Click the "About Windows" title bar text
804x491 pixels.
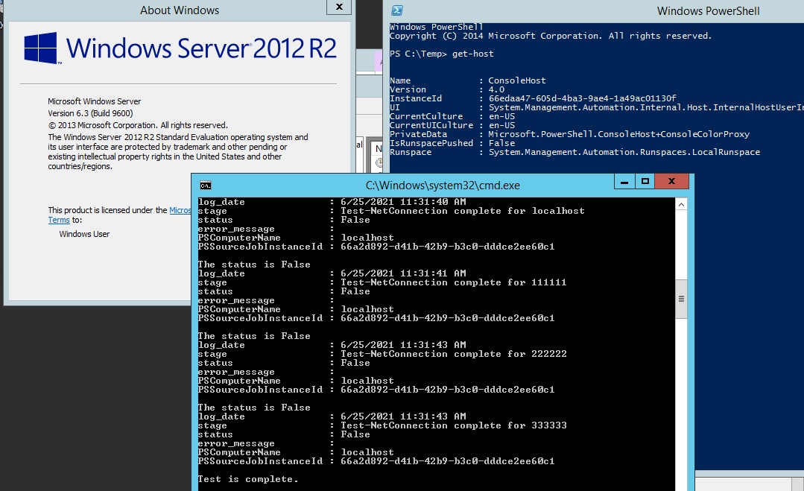coord(180,10)
